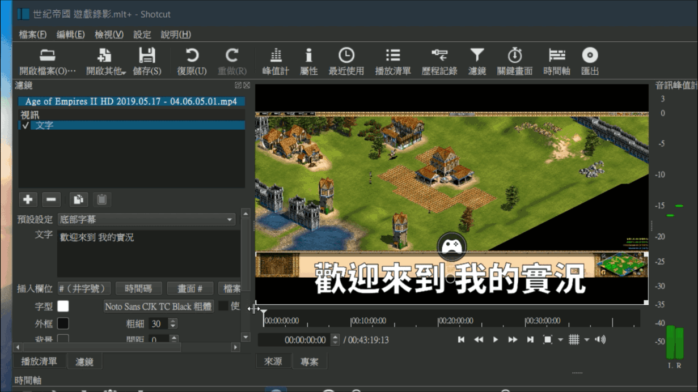Toggle the checkbox next to 使

223,306
